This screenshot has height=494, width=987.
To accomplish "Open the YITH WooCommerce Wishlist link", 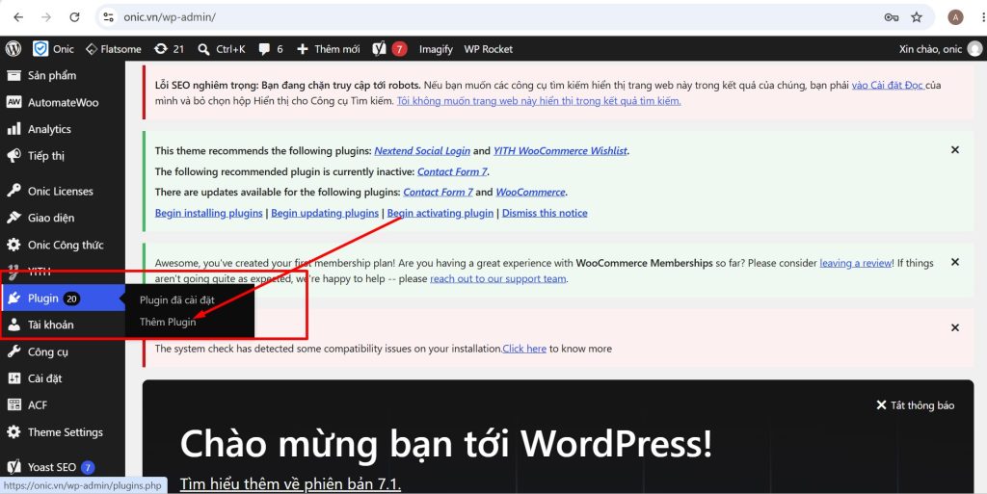I will tap(560, 151).
